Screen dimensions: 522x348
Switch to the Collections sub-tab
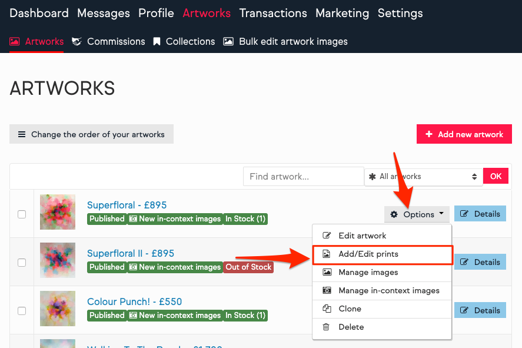(x=184, y=41)
